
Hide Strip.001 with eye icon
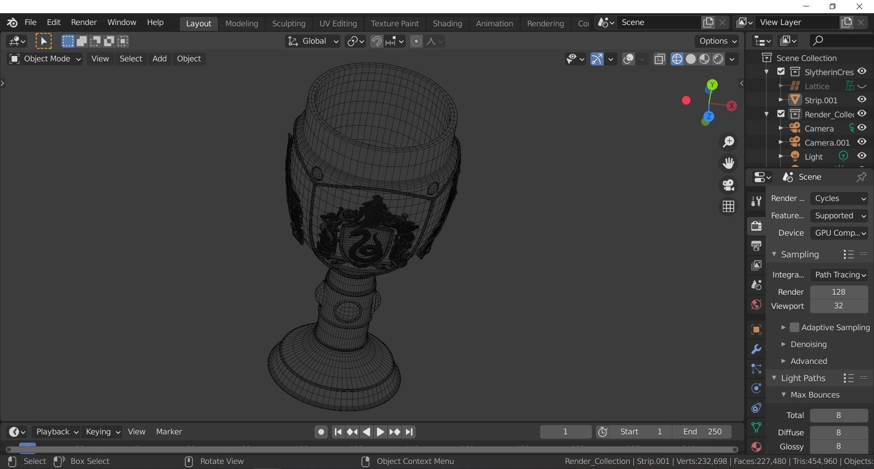pos(862,100)
